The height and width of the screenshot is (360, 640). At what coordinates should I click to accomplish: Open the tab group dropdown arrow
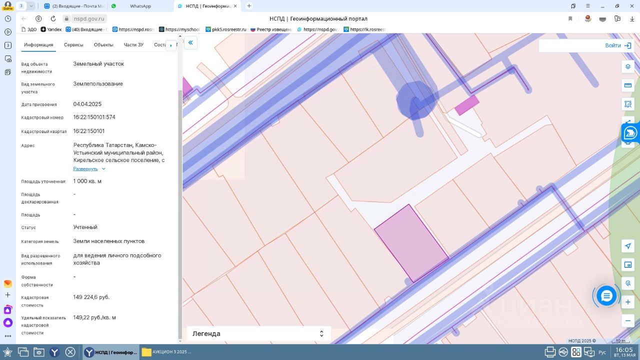[31, 6]
